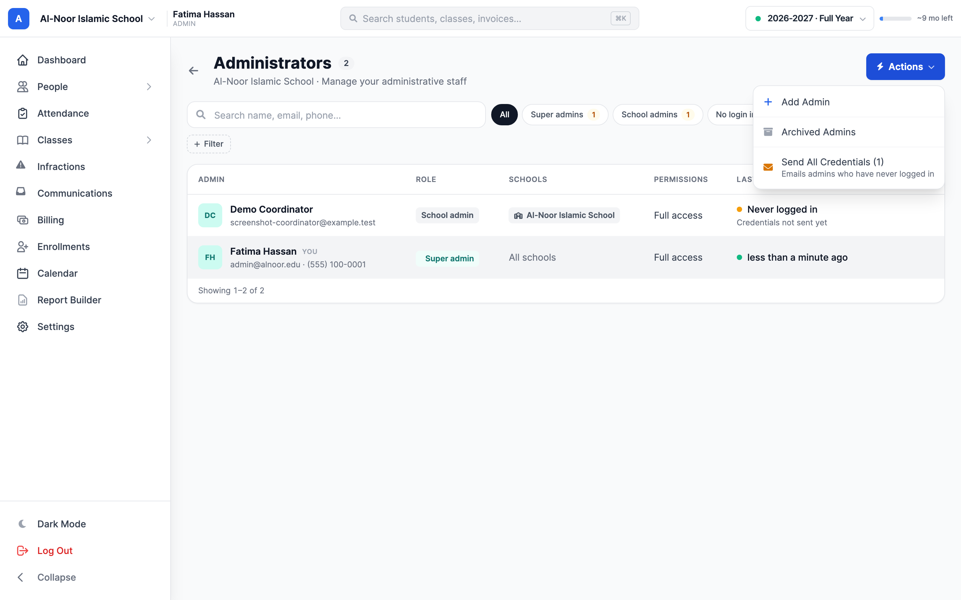Viewport: 961px width, 600px height.
Task: Go back using the left arrow icon
Action: pos(194,71)
